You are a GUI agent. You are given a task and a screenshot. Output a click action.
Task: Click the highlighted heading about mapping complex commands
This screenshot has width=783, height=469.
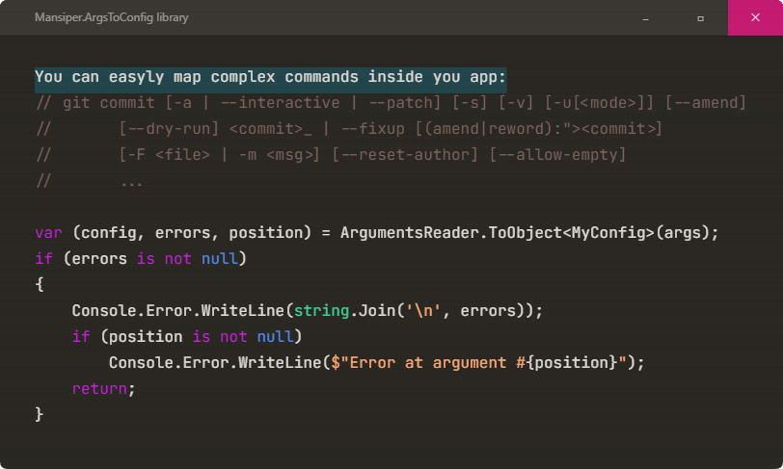271,77
